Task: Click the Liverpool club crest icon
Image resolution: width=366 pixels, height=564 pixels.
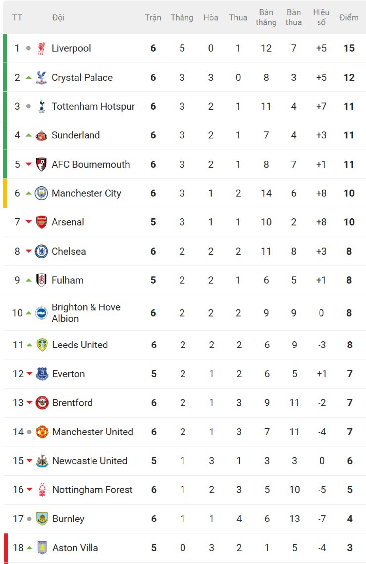Action: 41,48
